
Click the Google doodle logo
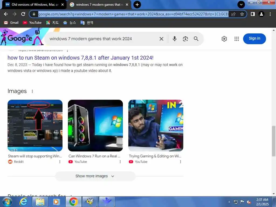22,37
